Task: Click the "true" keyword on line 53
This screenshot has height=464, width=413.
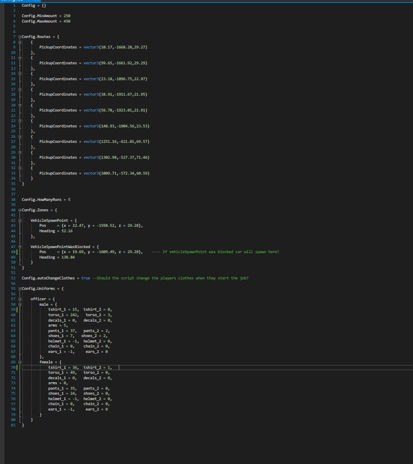Action: click(85, 278)
